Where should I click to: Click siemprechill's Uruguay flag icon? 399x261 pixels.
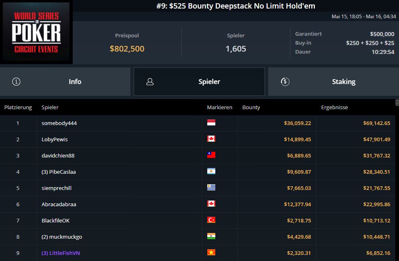[x=211, y=188]
